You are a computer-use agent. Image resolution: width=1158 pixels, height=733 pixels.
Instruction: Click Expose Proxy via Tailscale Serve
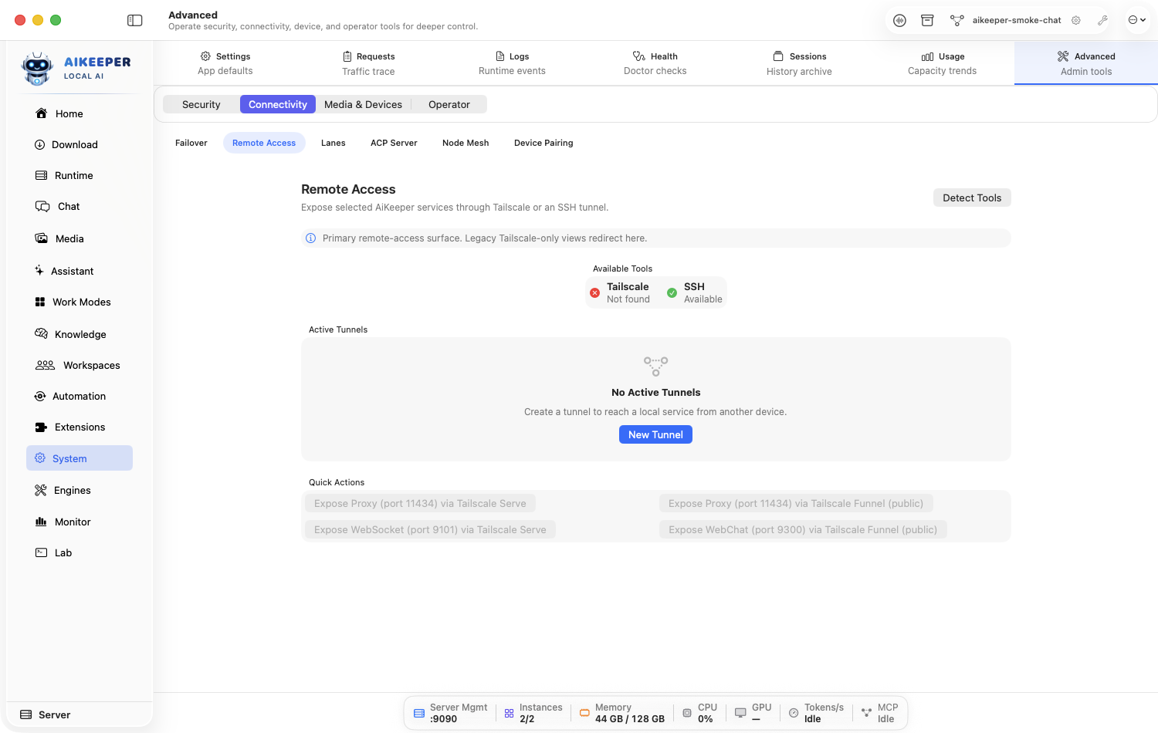420,503
